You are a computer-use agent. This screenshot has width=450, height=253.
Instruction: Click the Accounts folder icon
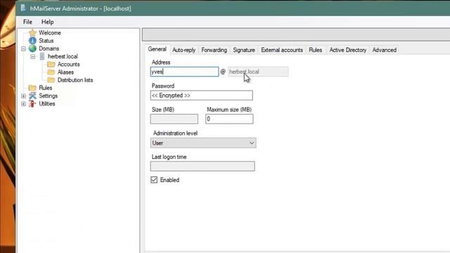click(51, 64)
